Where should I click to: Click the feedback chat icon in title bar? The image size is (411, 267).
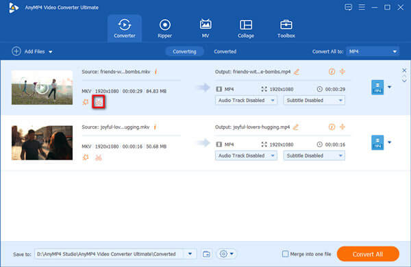click(x=348, y=8)
